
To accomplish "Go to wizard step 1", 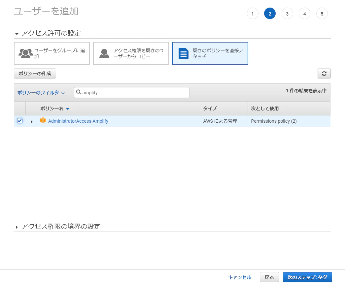I will tap(252, 14).
